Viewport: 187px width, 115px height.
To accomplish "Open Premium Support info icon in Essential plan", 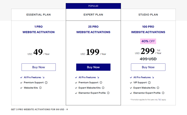I will [46, 83].
